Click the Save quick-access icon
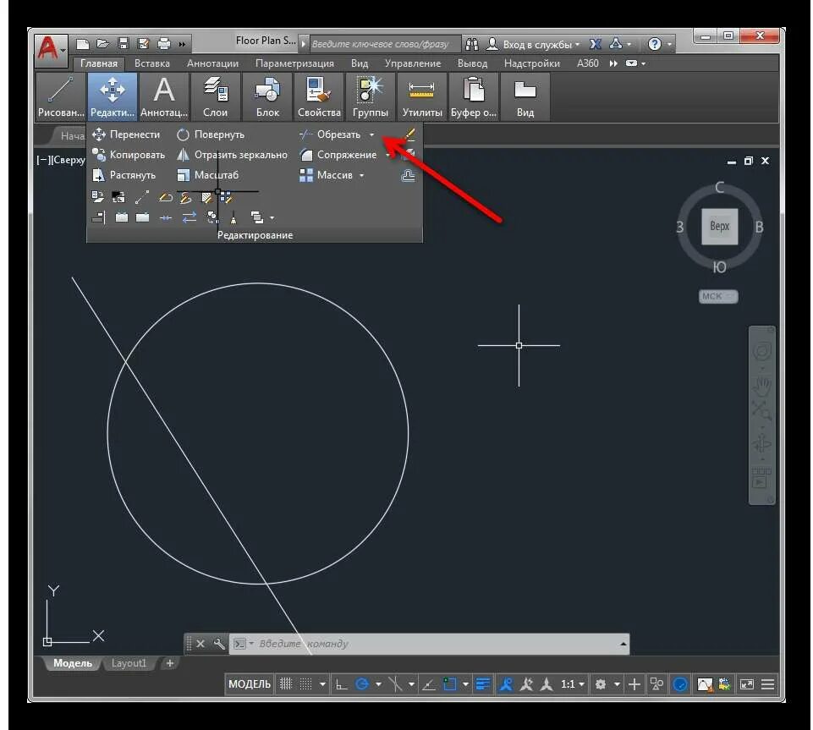Viewport: 813px width, 730px height. point(123,44)
